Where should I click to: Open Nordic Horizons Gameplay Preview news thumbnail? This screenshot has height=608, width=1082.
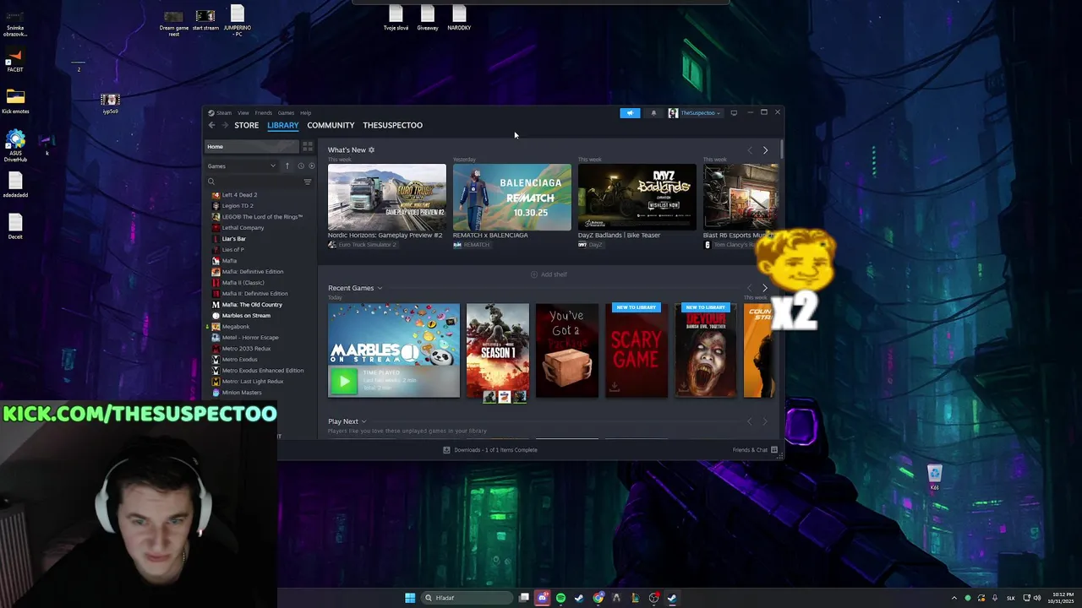click(387, 197)
